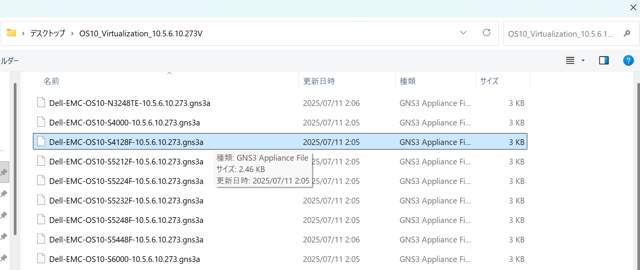The width and height of the screenshot is (640, 270).
Task: Select the Dell-EMC-OS10-N3248TE gns3a file name
Action: pyautogui.click(x=130, y=103)
